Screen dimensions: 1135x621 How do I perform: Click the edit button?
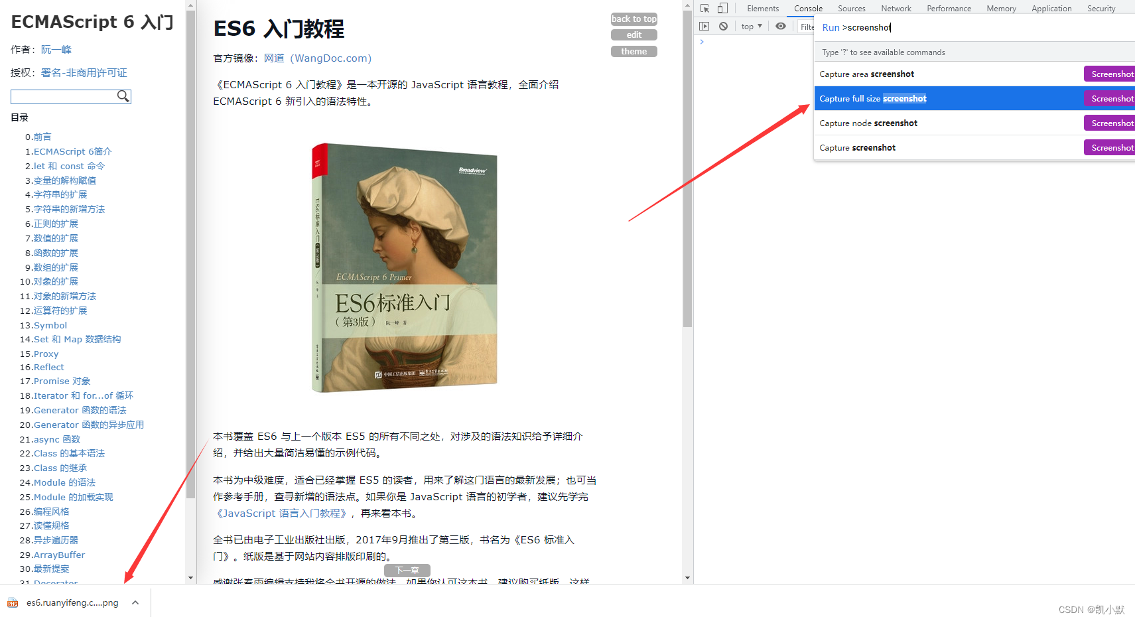pos(634,35)
